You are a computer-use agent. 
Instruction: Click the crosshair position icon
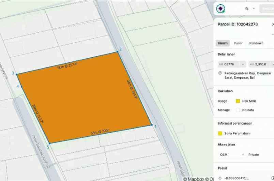220,178
